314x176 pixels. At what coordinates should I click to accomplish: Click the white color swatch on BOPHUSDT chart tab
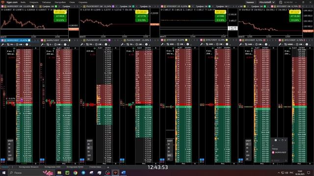coord(33,6)
